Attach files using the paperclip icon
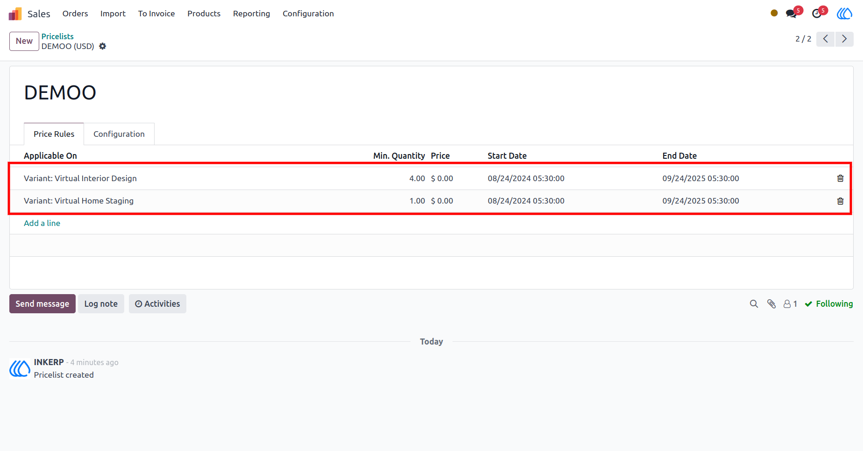863x451 pixels. tap(771, 304)
